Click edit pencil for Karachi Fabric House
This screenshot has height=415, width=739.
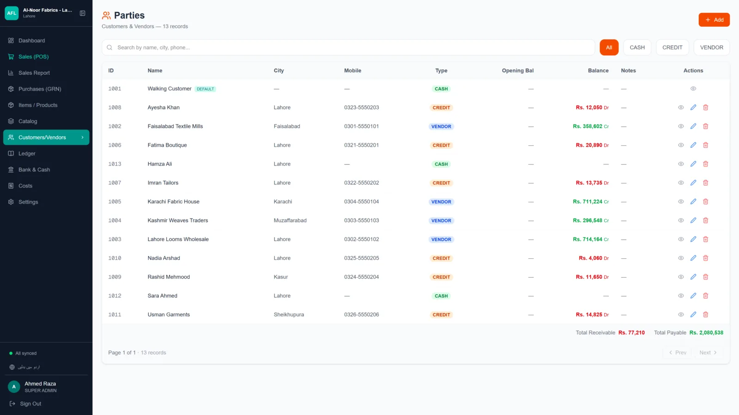[x=693, y=202]
